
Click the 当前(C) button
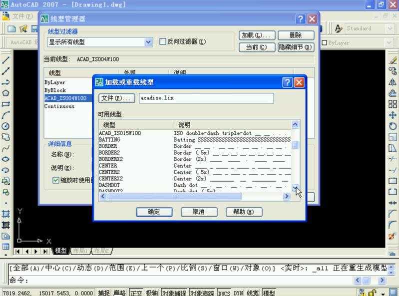pyautogui.click(x=257, y=47)
